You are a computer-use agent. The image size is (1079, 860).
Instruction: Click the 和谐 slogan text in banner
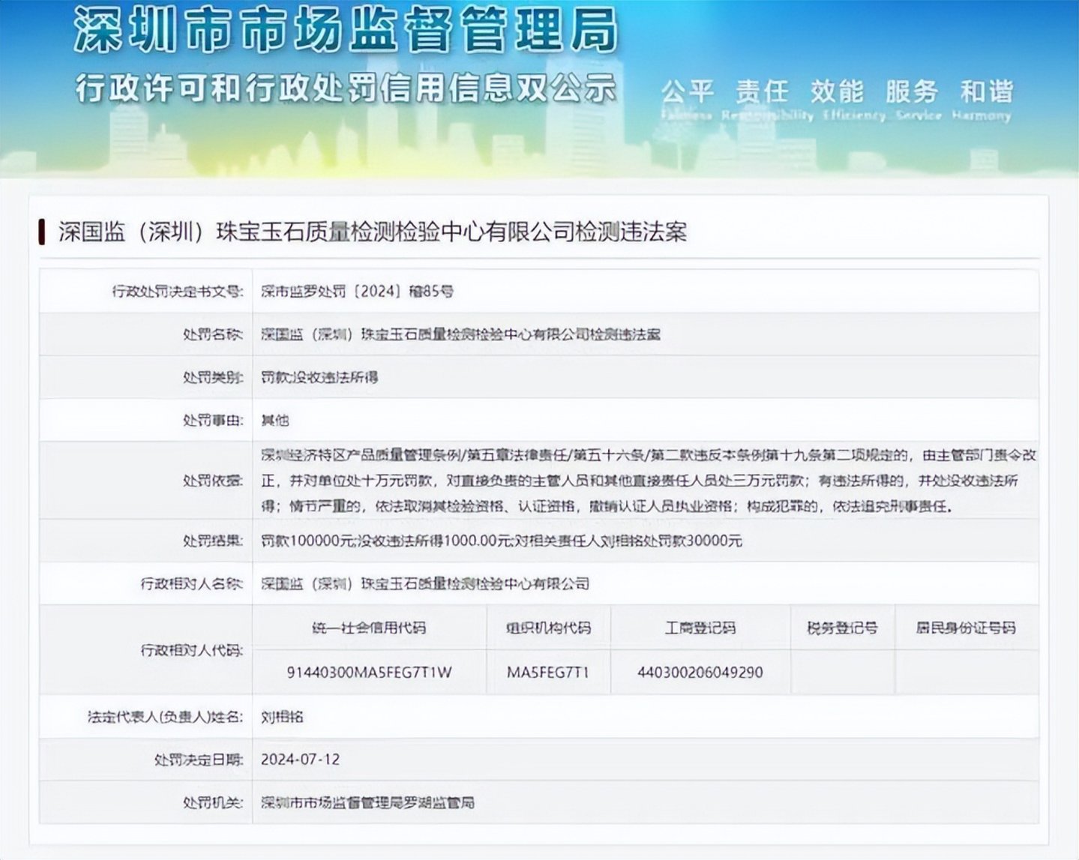click(986, 92)
